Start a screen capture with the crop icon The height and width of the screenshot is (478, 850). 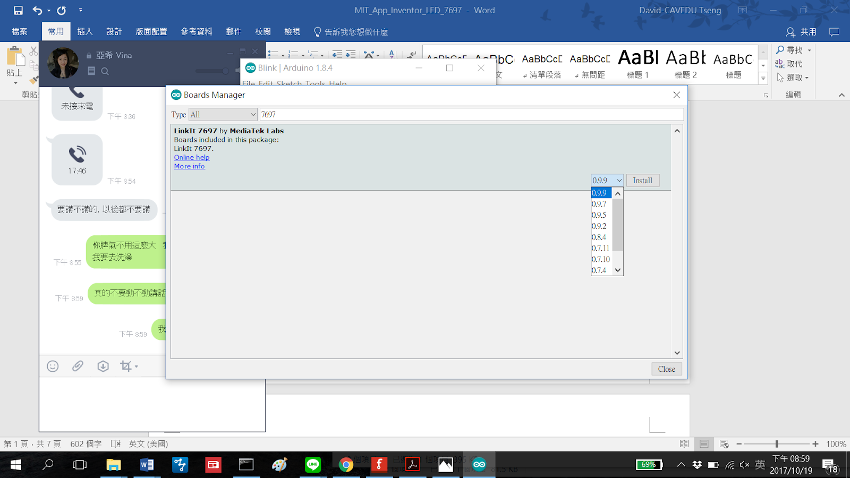coord(126,366)
